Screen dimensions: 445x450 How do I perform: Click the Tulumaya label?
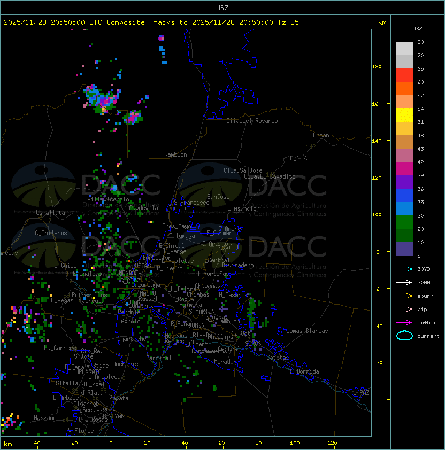pos(182,236)
